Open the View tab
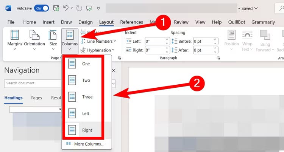284x152 pixels. [x=200, y=22]
